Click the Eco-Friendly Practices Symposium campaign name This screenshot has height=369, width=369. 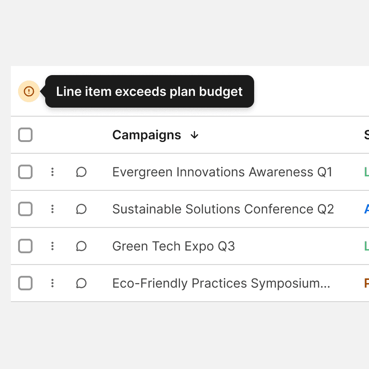[221, 283]
